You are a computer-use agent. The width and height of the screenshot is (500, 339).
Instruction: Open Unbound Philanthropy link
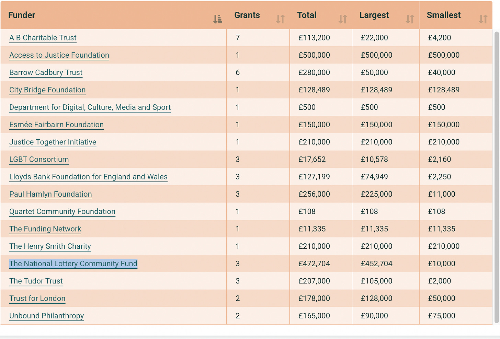[46, 316]
